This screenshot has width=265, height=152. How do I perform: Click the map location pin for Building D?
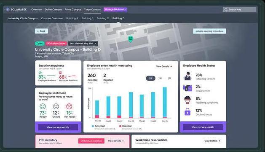point(130,39)
